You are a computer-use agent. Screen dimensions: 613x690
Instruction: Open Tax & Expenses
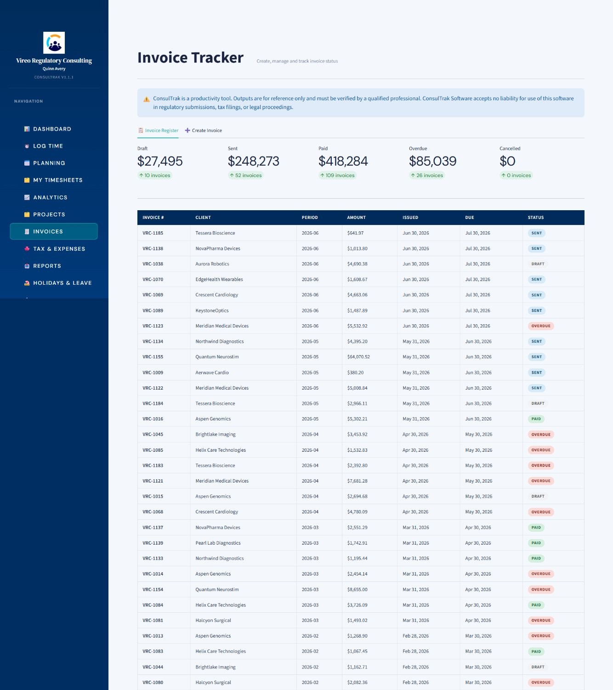coord(54,249)
